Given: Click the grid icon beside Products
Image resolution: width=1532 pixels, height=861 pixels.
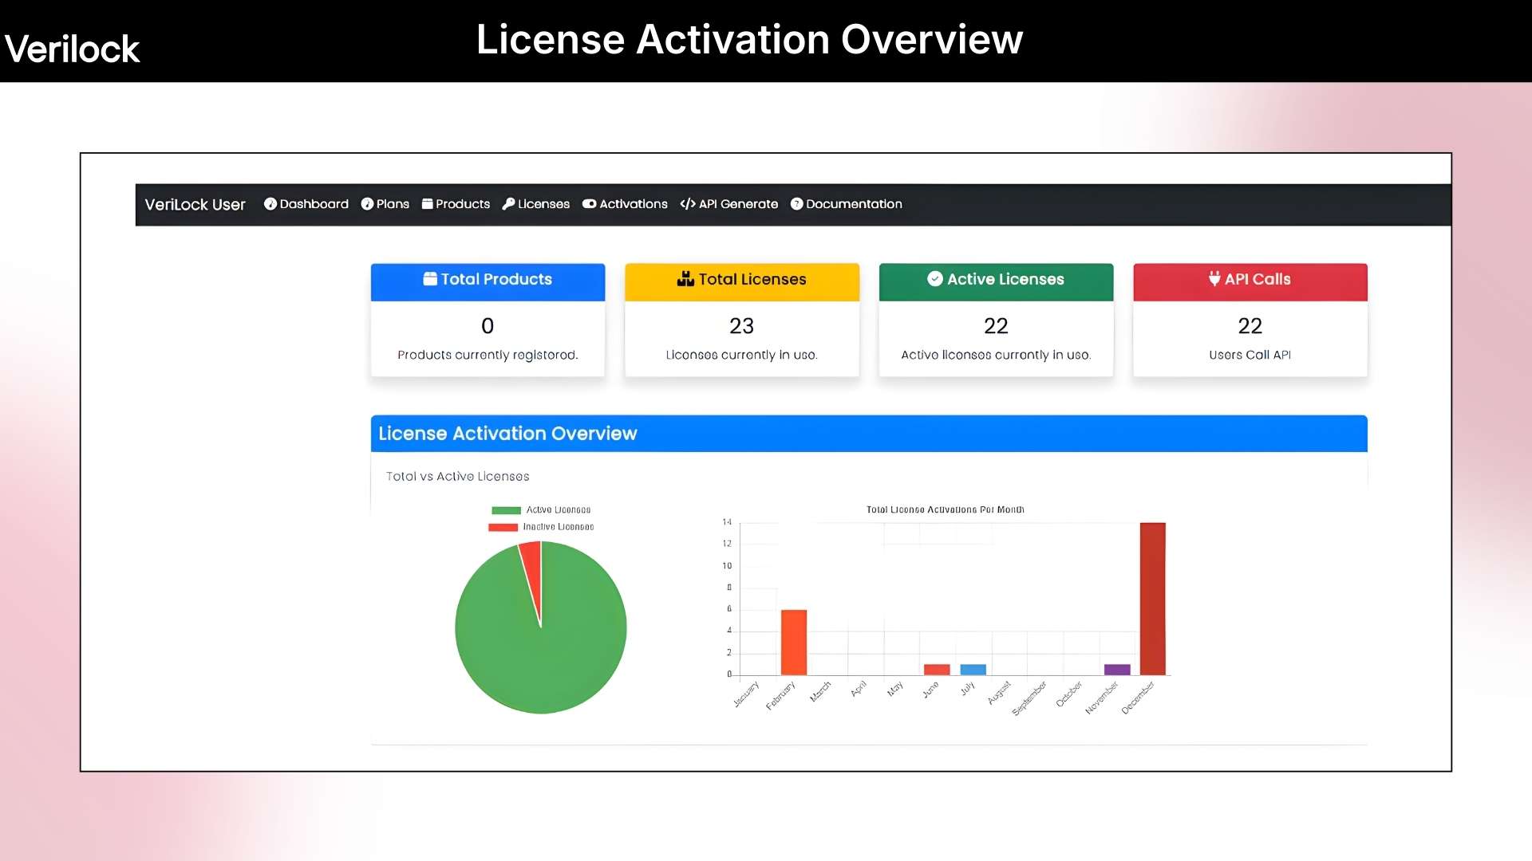Looking at the screenshot, I should [428, 204].
